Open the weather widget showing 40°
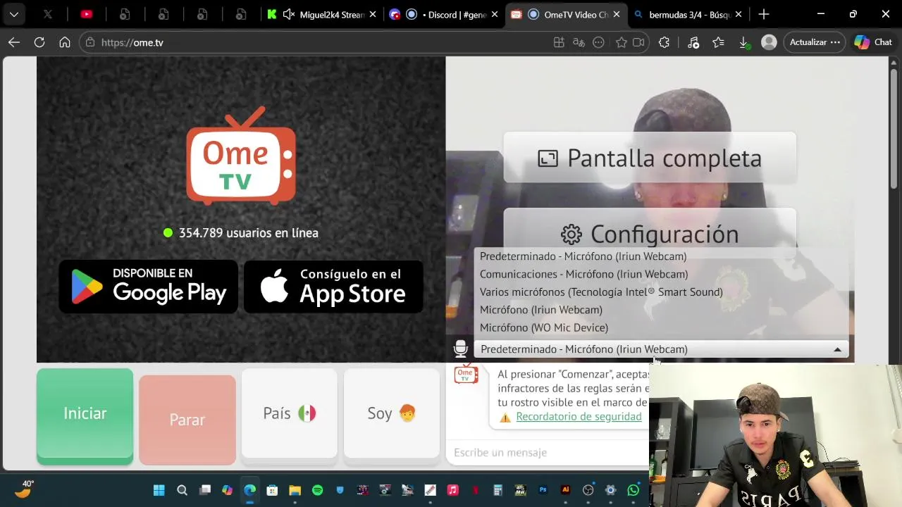The image size is (902, 507). click(x=24, y=489)
